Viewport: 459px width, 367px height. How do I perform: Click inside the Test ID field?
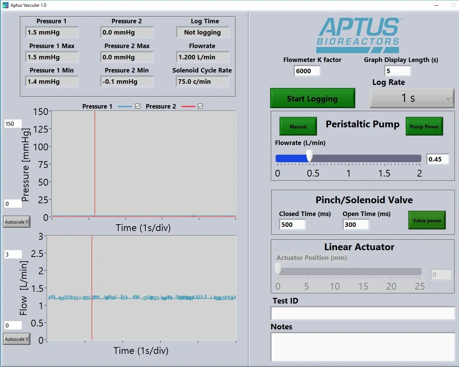(x=362, y=313)
